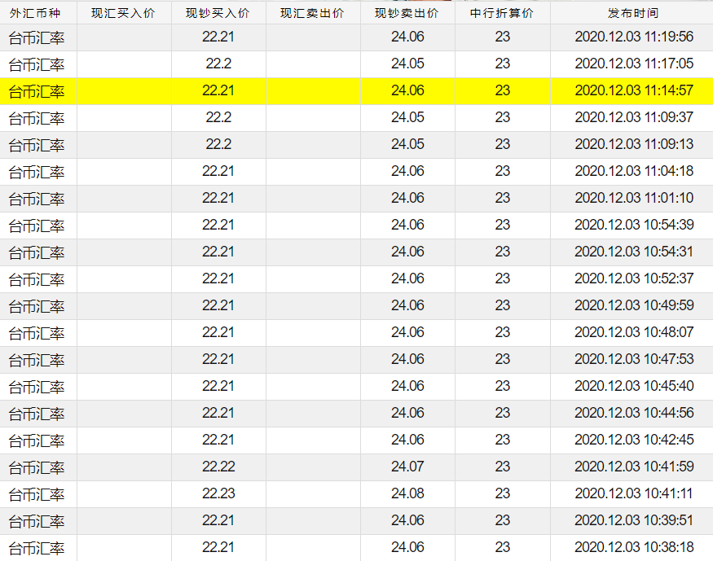713x561 pixels.
Task: Select the timestamp 2020.12.03 11:19:56
Action: click(x=634, y=37)
